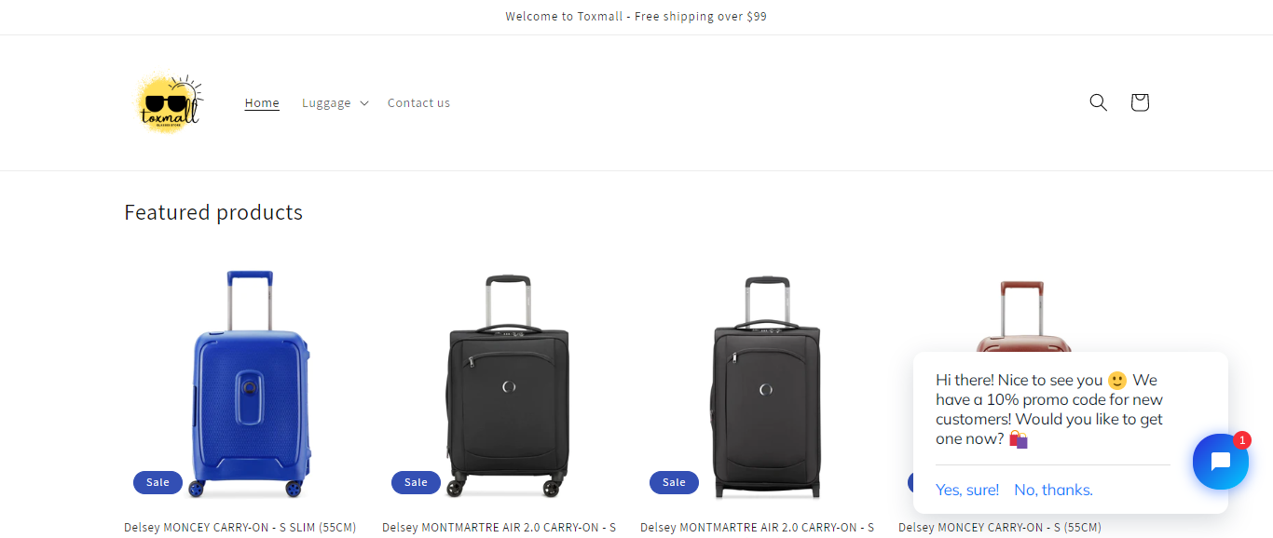Screen dimensions: 1273x538
Task: Open the shopping cart icon
Action: [x=1139, y=102]
